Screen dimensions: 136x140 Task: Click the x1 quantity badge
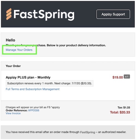point(127,77)
